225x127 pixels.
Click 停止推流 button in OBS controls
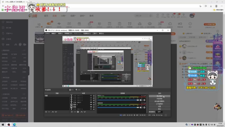coord(159,96)
